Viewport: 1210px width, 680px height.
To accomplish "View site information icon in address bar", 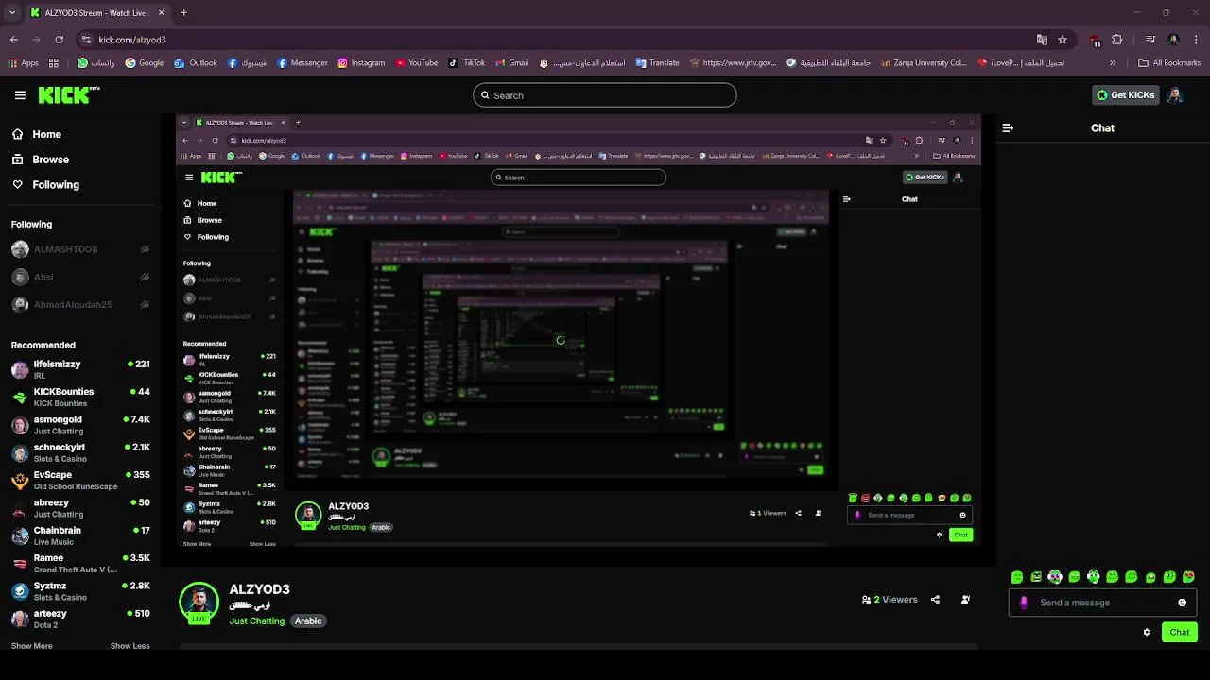I will click(x=86, y=40).
